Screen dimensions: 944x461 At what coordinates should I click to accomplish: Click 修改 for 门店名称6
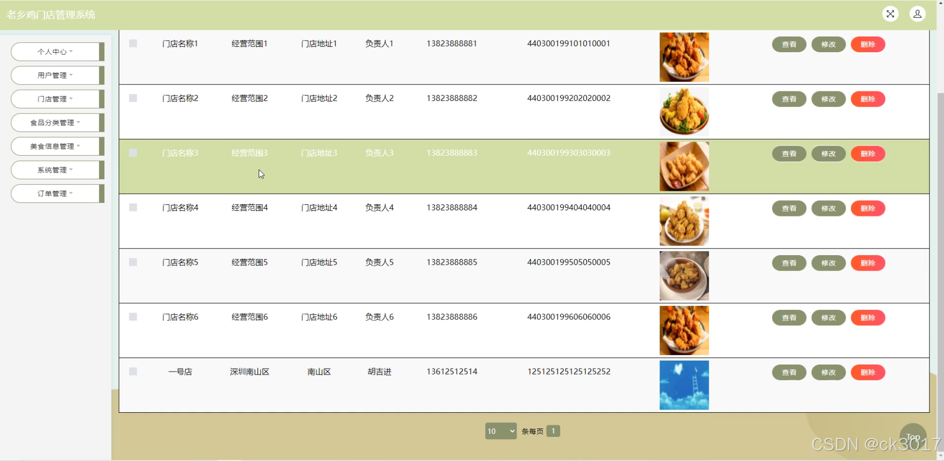828,318
